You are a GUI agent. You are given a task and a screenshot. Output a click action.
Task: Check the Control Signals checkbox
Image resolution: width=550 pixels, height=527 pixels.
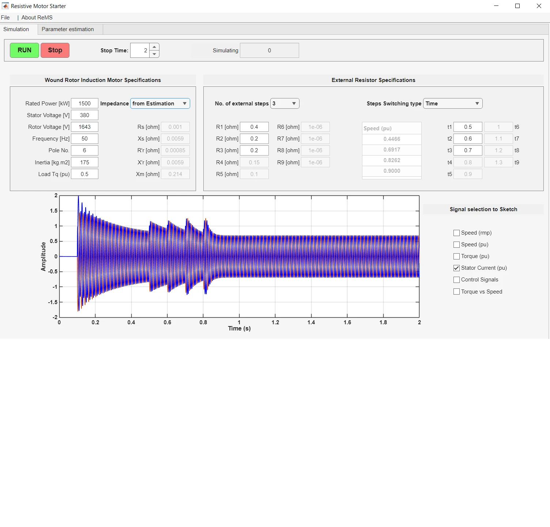pos(456,280)
